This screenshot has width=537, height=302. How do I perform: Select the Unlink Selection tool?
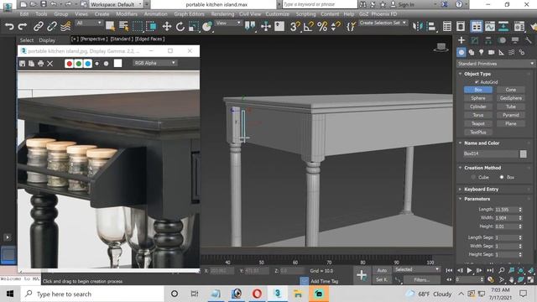tap(52, 26)
